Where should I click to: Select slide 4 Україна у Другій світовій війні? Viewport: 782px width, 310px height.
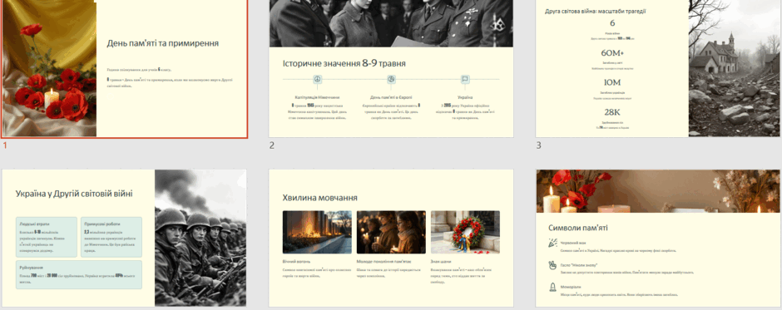tap(124, 238)
